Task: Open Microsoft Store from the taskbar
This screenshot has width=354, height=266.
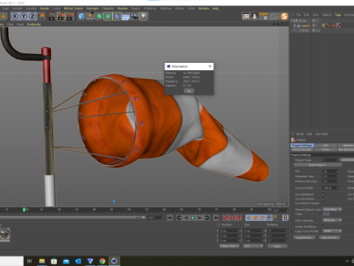Action: pos(54,261)
